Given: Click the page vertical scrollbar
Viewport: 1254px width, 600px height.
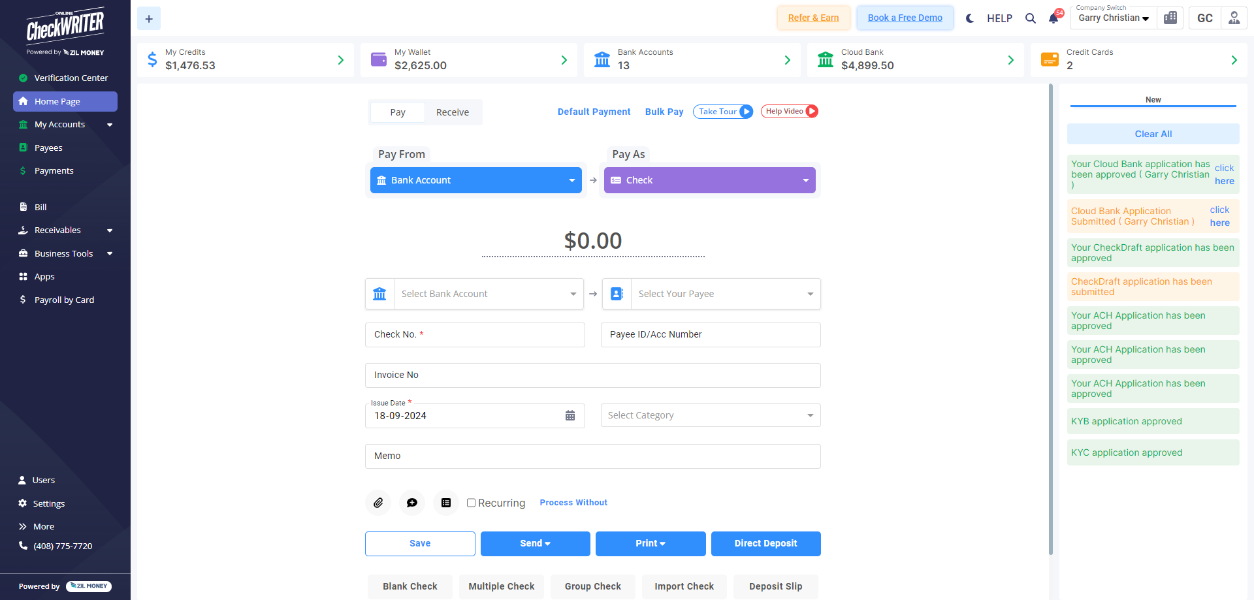Looking at the screenshot, I should (x=1051, y=319).
